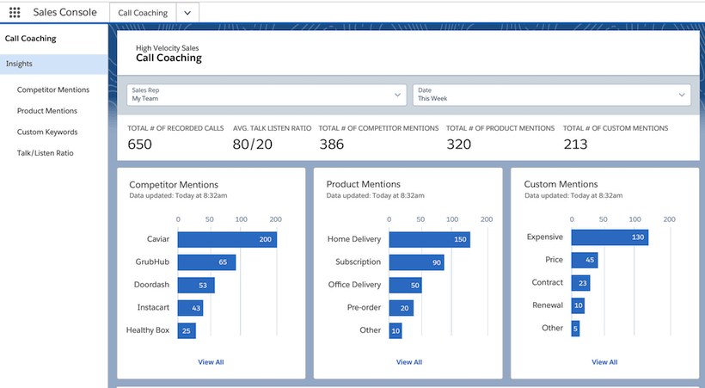Select the Subscription bar showing 90
This screenshot has height=388, width=705.
pos(416,262)
